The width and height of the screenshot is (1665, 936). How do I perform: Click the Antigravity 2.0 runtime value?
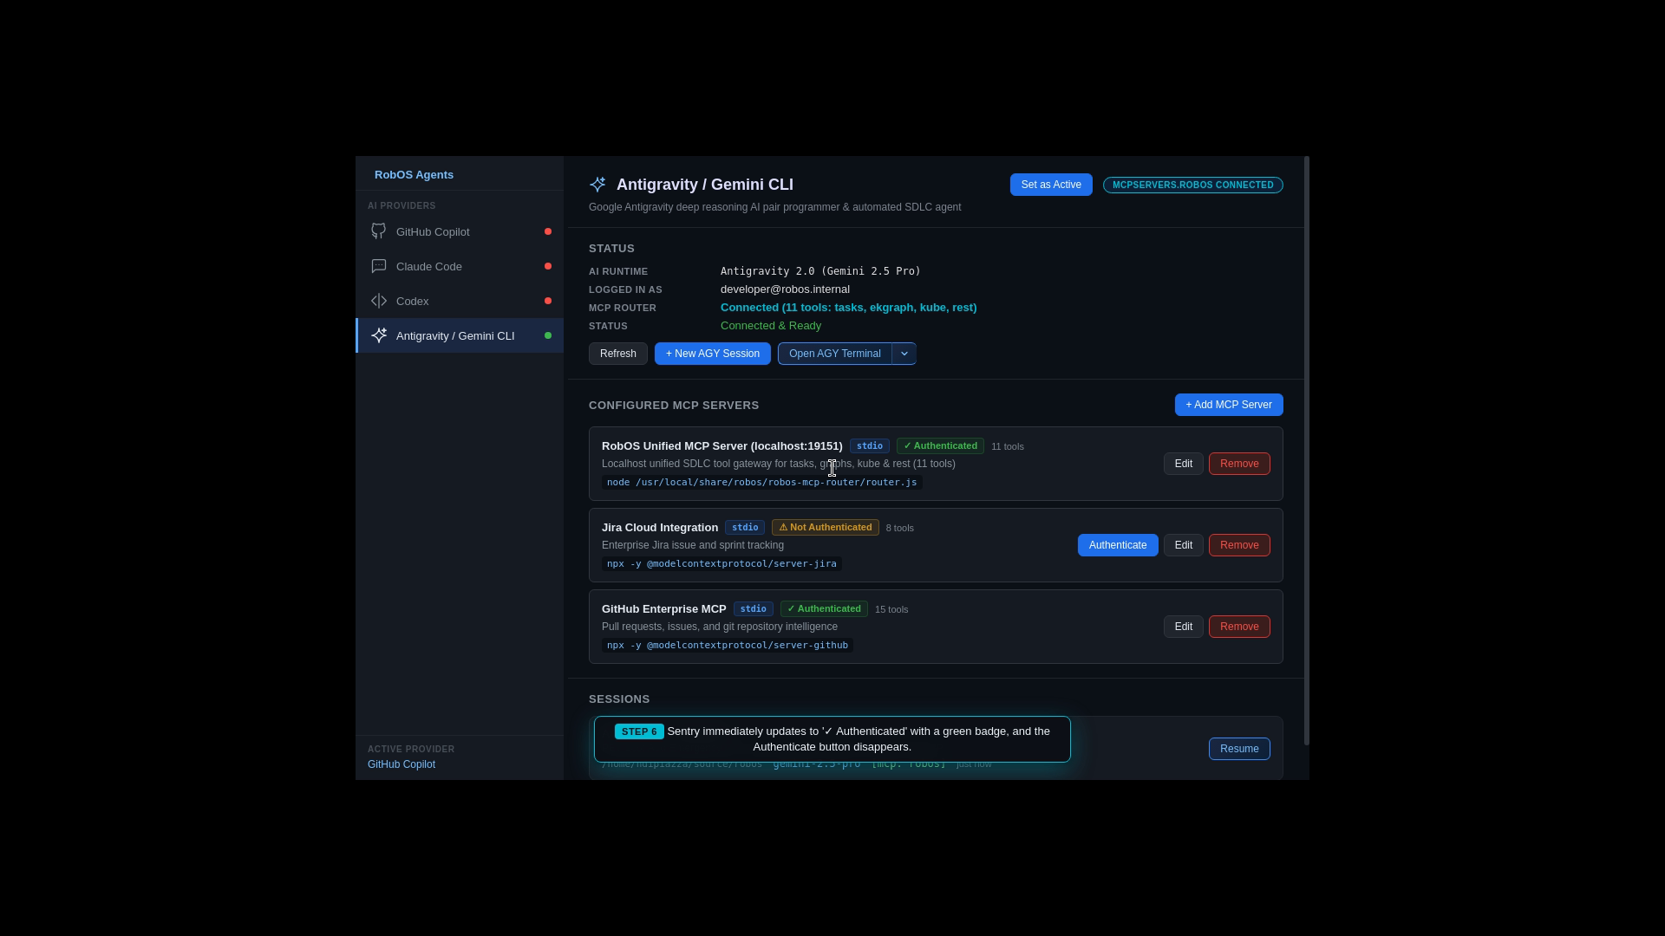click(x=820, y=271)
